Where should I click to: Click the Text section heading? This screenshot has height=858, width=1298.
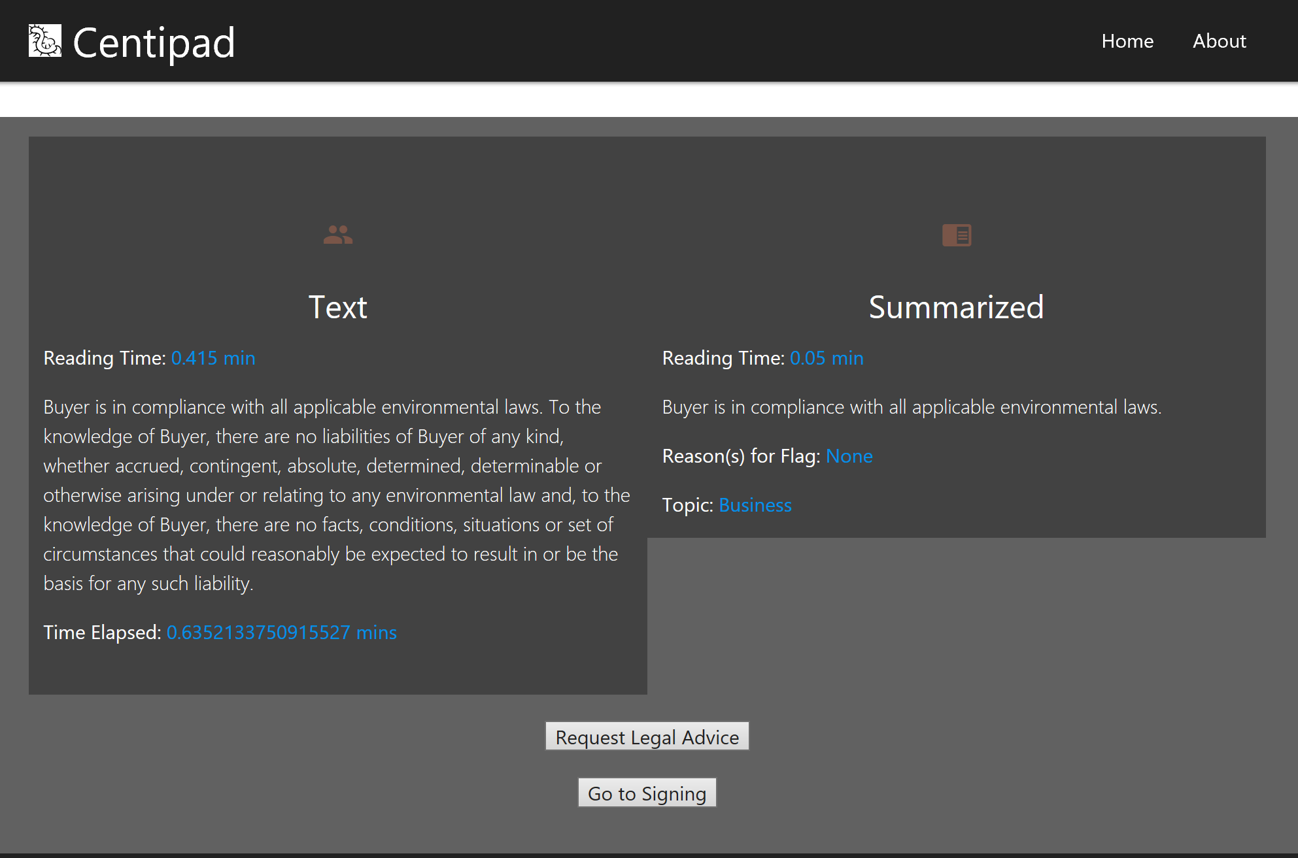(337, 307)
